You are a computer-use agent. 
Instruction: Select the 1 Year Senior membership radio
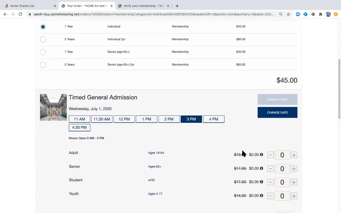[43, 52]
